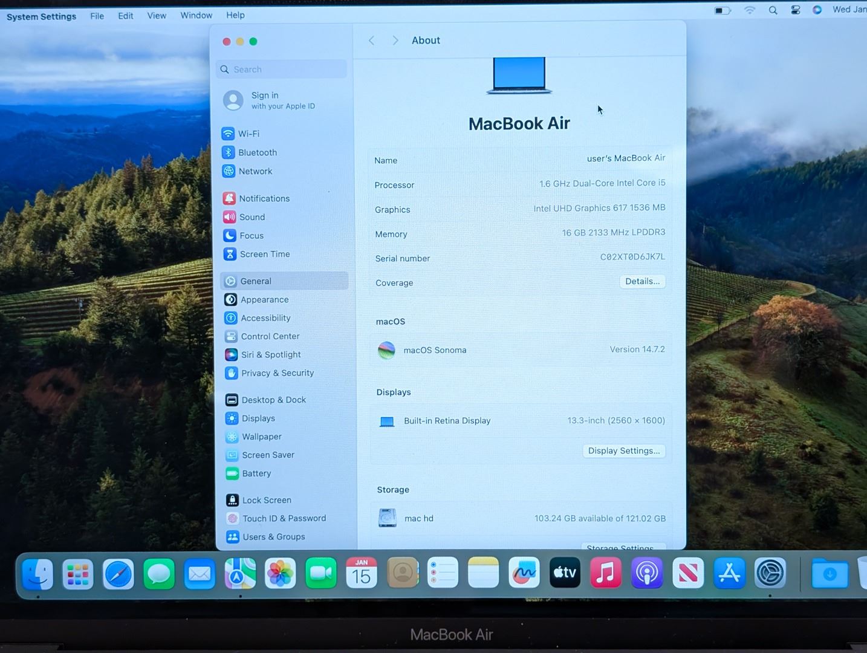The image size is (867, 653).
Task: Open Privacy & Security settings
Action: (x=277, y=373)
